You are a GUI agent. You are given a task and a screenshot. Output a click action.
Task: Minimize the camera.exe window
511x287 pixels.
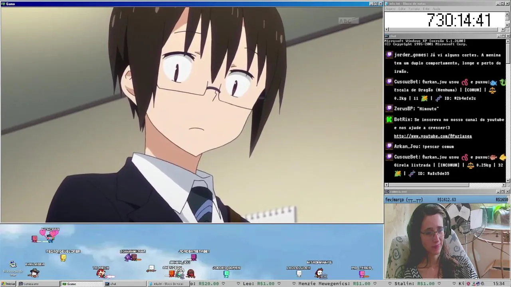pos(498,192)
